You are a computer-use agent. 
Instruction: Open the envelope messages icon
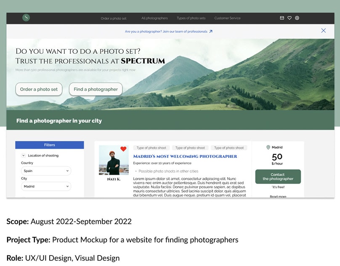[282, 18]
